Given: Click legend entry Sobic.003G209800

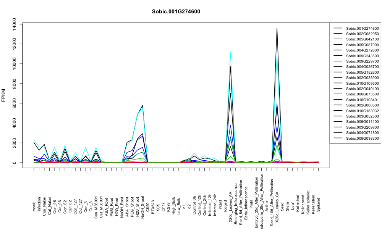Looking at the screenshot, I should [x=362, y=127].
